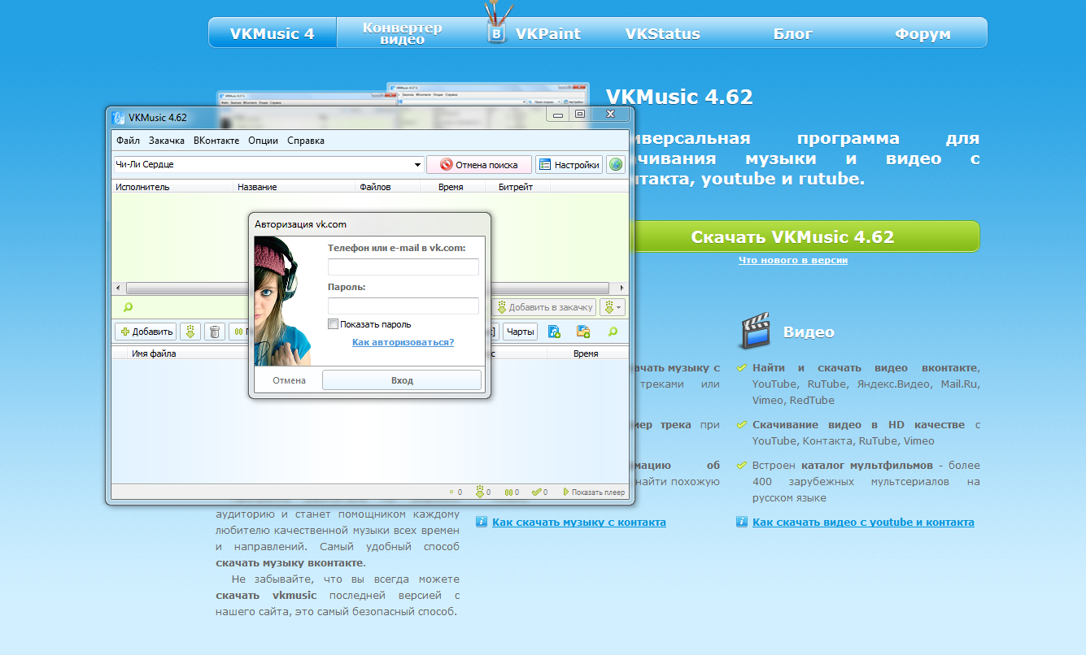Click the Чарты button
The width and height of the screenshot is (1086, 655).
pyautogui.click(x=520, y=331)
